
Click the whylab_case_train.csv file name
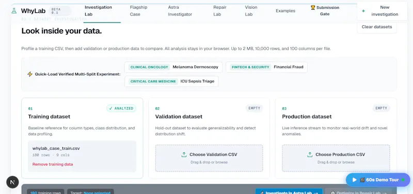(x=56, y=148)
